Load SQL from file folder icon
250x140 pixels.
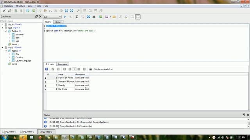coord(114,17)
